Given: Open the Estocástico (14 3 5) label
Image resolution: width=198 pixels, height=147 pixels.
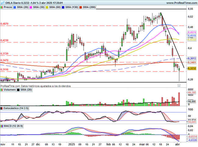Looking at the screenshot, I should tap(16, 108).
